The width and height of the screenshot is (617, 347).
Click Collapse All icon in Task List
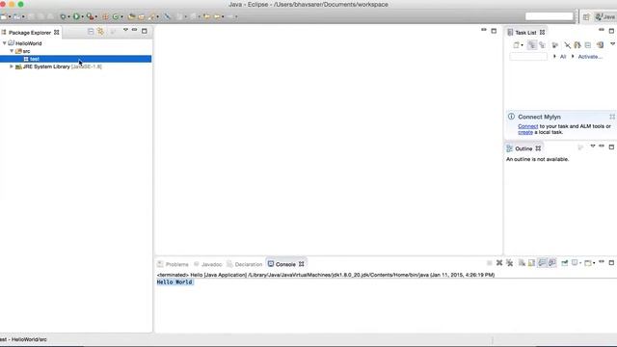pyautogui.click(x=588, y=45)
